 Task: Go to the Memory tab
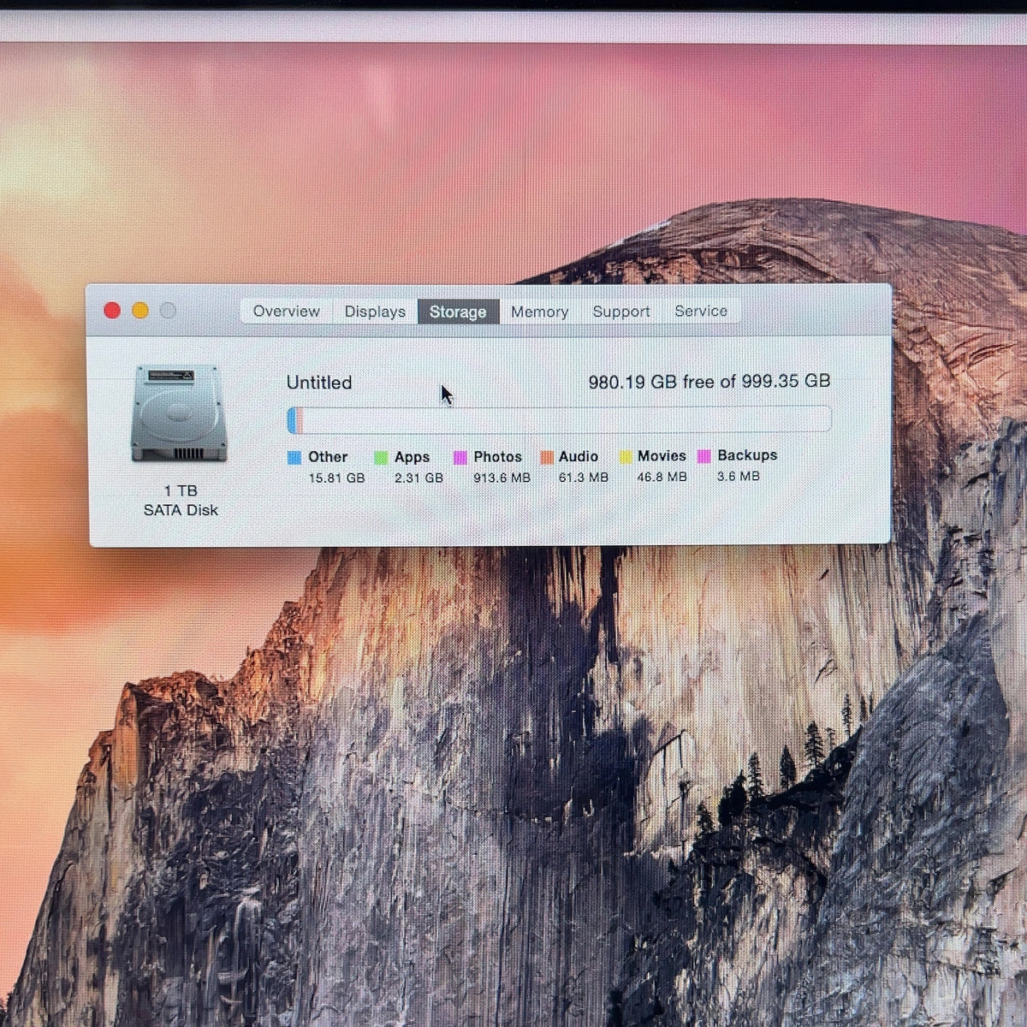point(539,312)
